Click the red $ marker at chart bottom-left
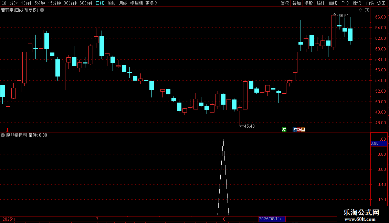Screen dimensions: 389x223 (x=8, y=130)
